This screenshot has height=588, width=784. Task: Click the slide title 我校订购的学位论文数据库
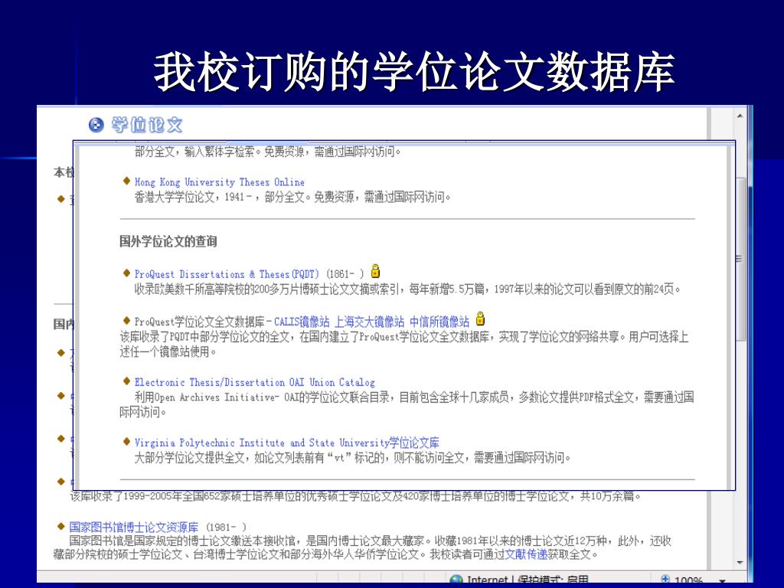(x=414, y=73)
